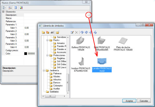Select the Inodoro FRONTALIS 675x440x1030 symbol
The image size is (155, 107).
coord(81,65)
